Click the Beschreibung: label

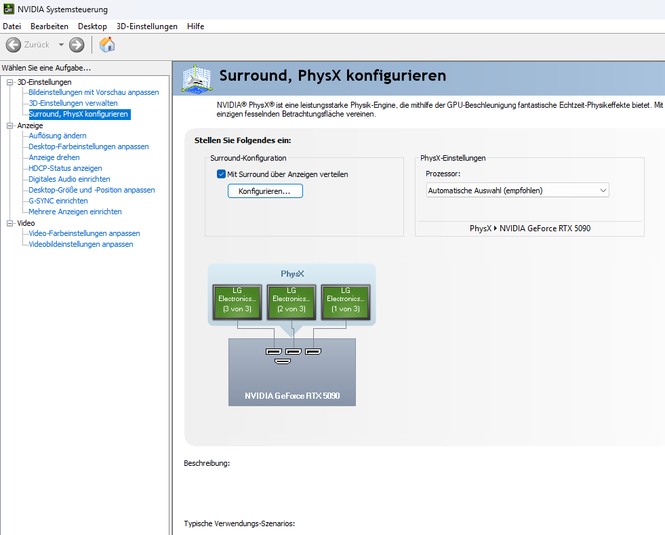point(207,463)
